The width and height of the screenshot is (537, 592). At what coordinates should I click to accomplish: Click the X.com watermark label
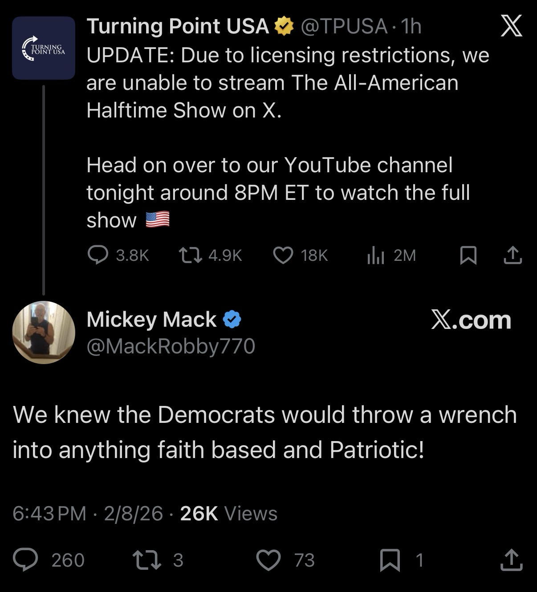pos(471,320)
